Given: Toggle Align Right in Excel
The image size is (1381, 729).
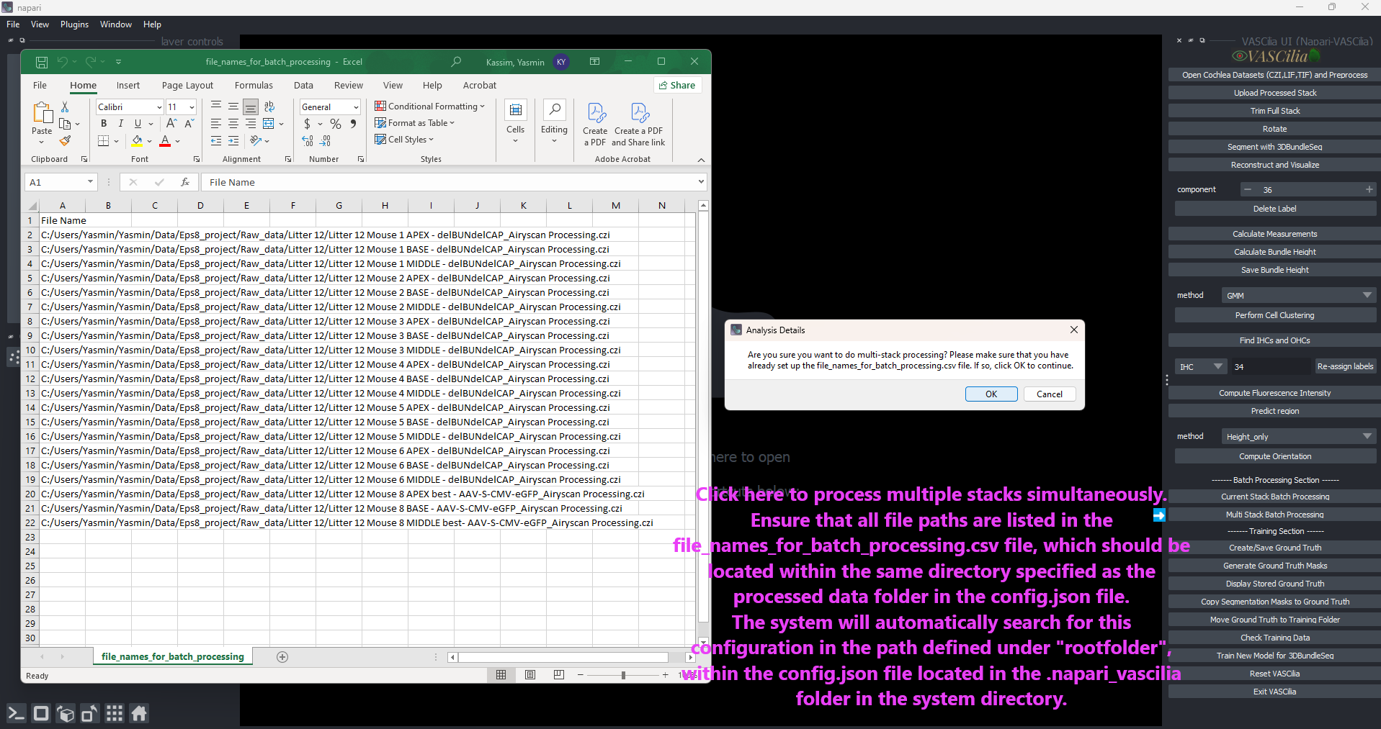Looking at the screenshot, I should (251, 124).
